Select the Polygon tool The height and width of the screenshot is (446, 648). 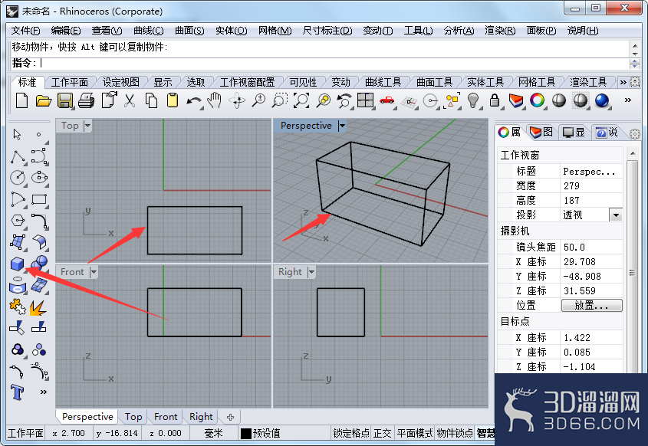[x=18, y=221]
